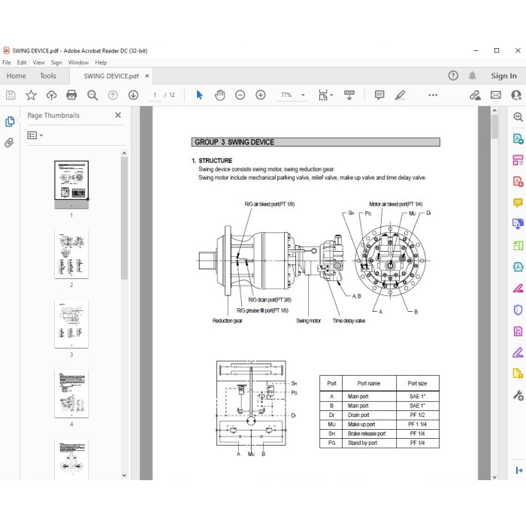The image size is (526, 526).
Task: Select page 2 thumbnail
Action: tap(71, 254)
